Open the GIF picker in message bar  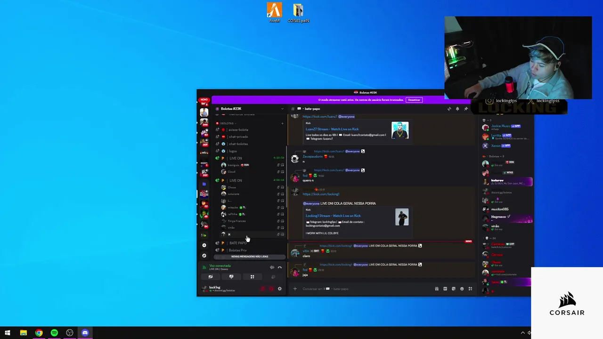[445, 289]
